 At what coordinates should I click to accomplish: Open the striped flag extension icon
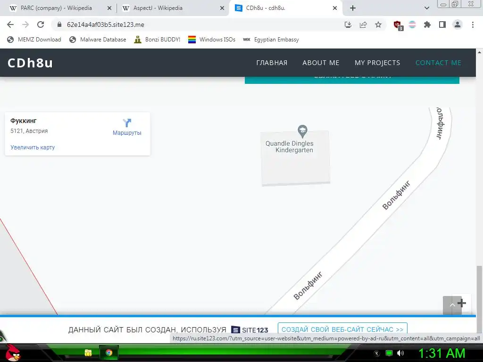[x=412, y=25]
